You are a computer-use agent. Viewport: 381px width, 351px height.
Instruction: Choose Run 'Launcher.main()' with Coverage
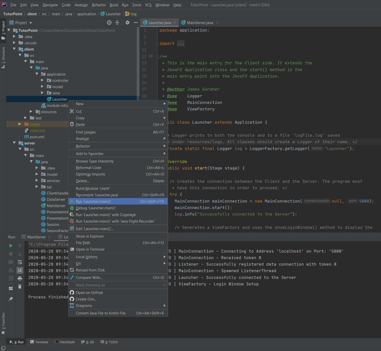coord(118,215)
